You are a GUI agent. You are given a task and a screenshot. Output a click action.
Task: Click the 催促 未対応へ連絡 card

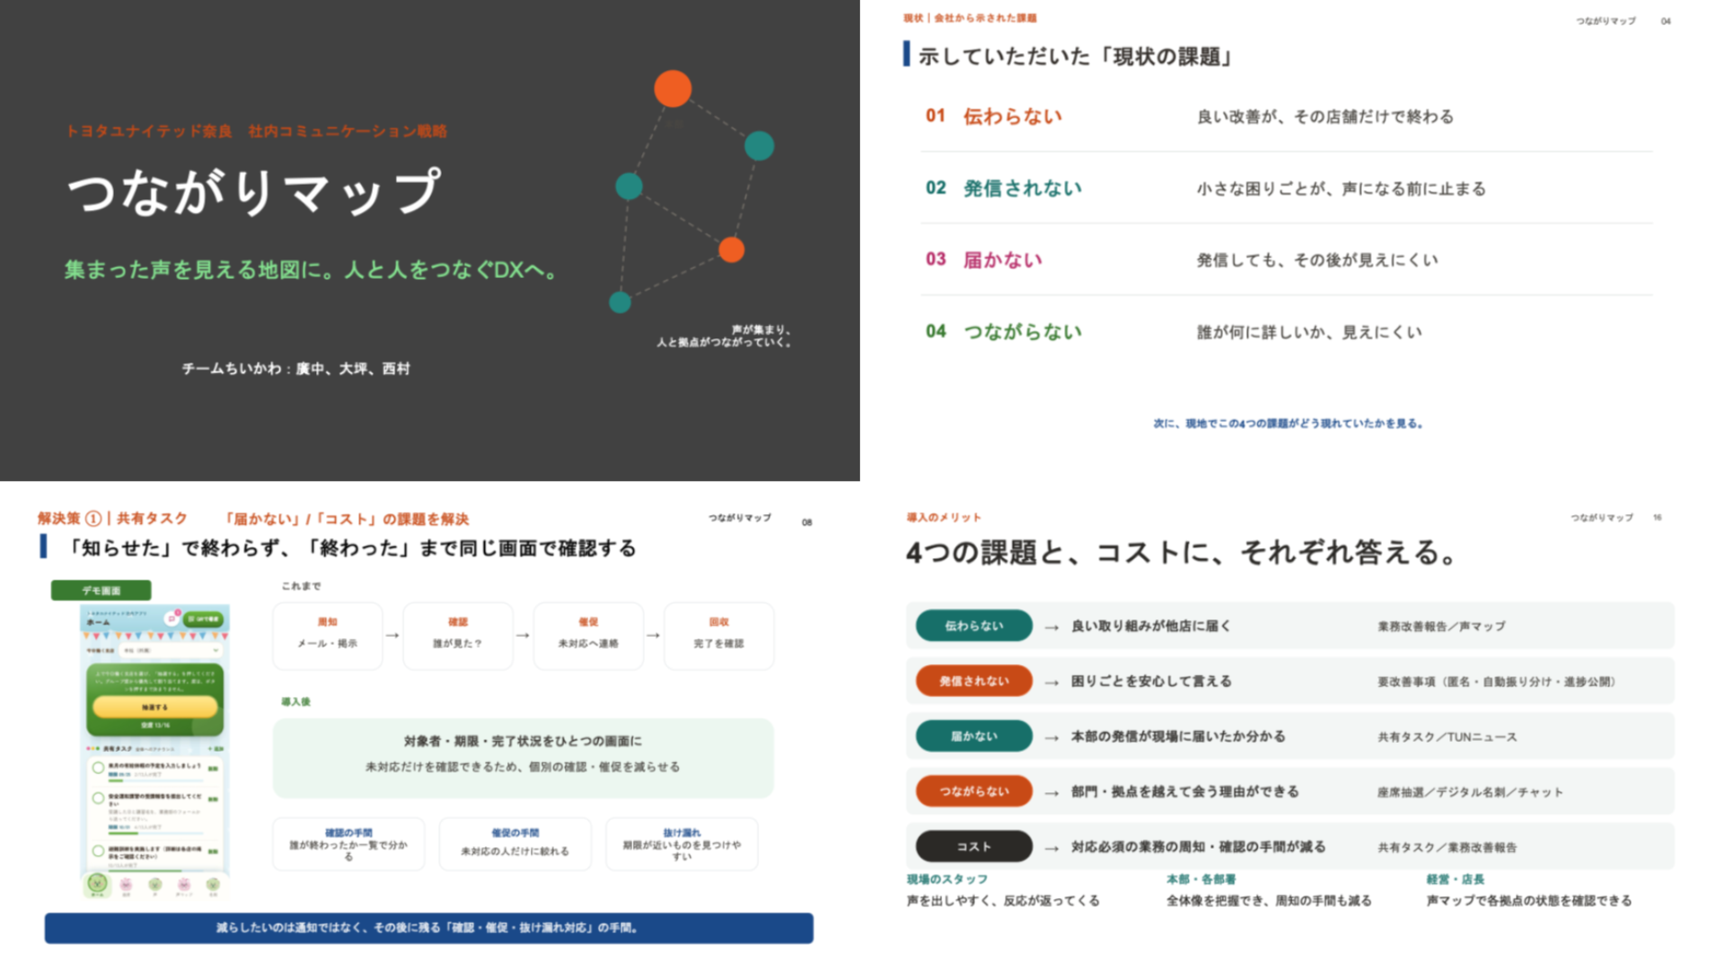pos(588,635)
